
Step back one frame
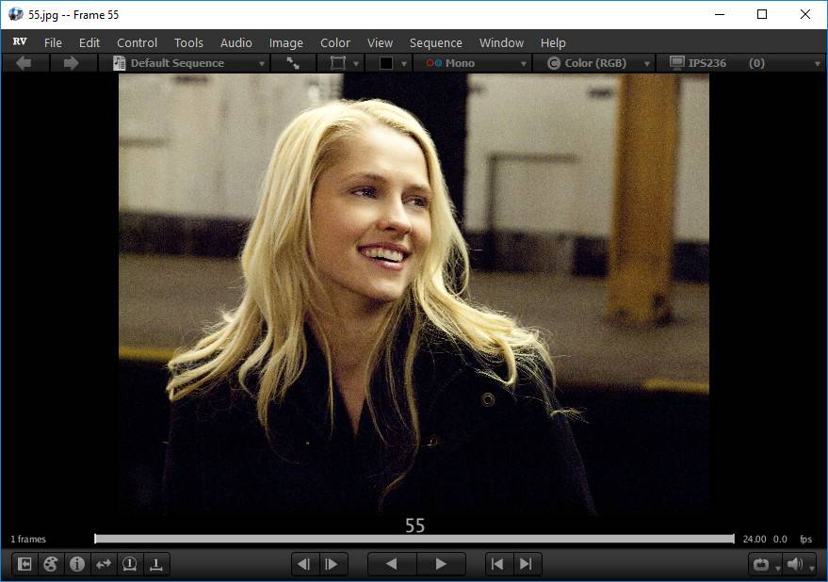[304, 564]
